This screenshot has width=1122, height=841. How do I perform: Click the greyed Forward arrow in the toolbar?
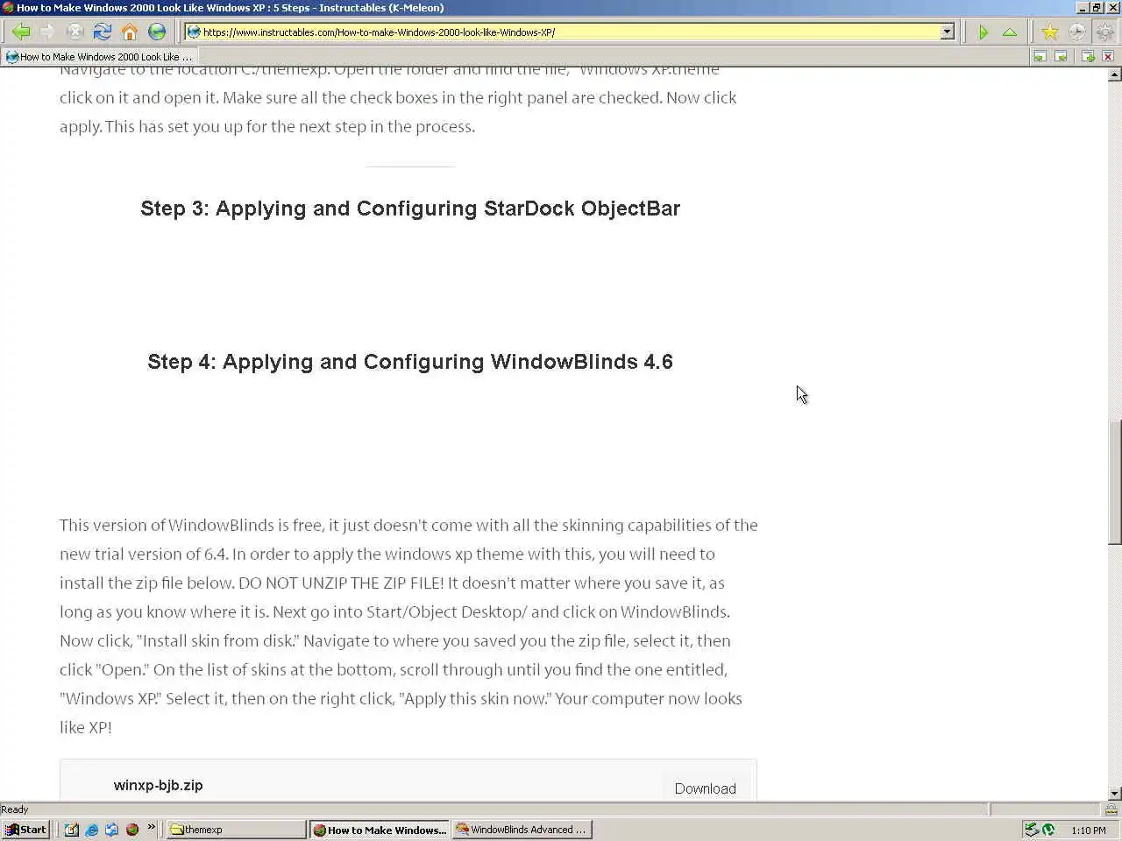[x=48, y=32]
